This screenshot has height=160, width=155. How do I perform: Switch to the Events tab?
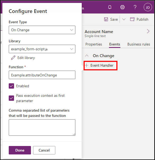(x=115, y=44)
